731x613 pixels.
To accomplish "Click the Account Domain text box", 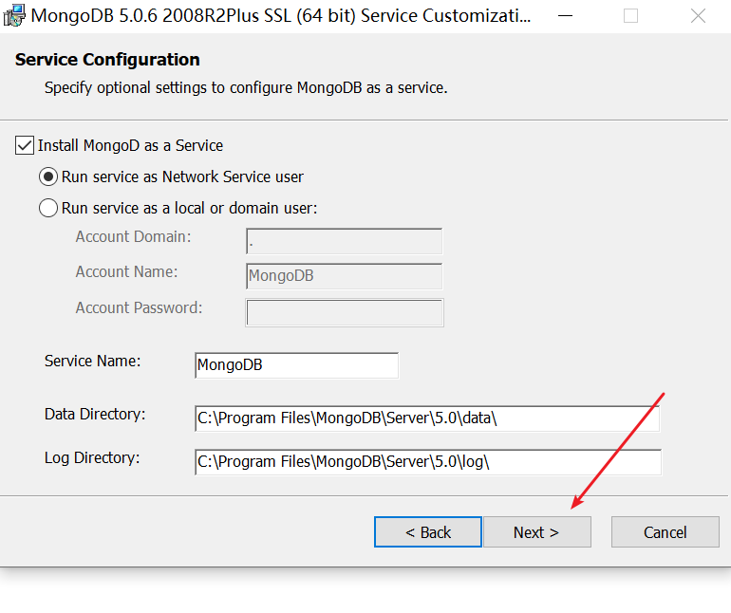I will point(344,241).
